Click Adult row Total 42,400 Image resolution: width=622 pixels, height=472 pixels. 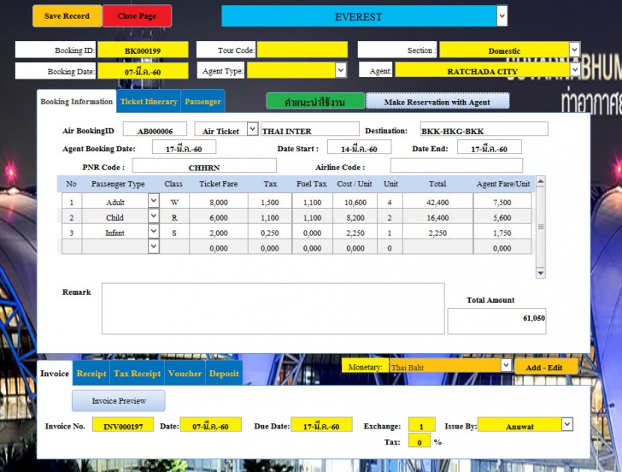[437, 202]
